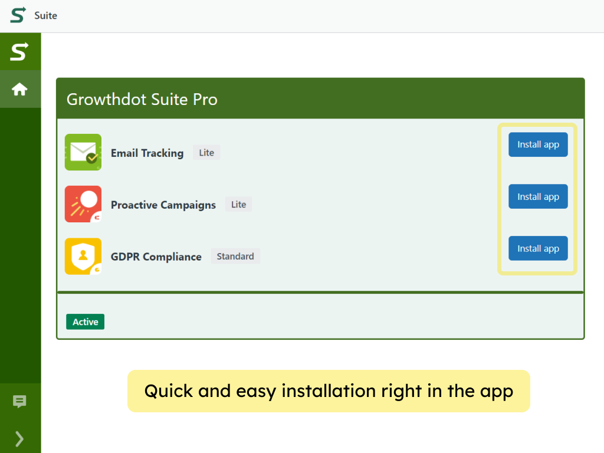Click the green S logo in the sidebar

coord(20,51)
